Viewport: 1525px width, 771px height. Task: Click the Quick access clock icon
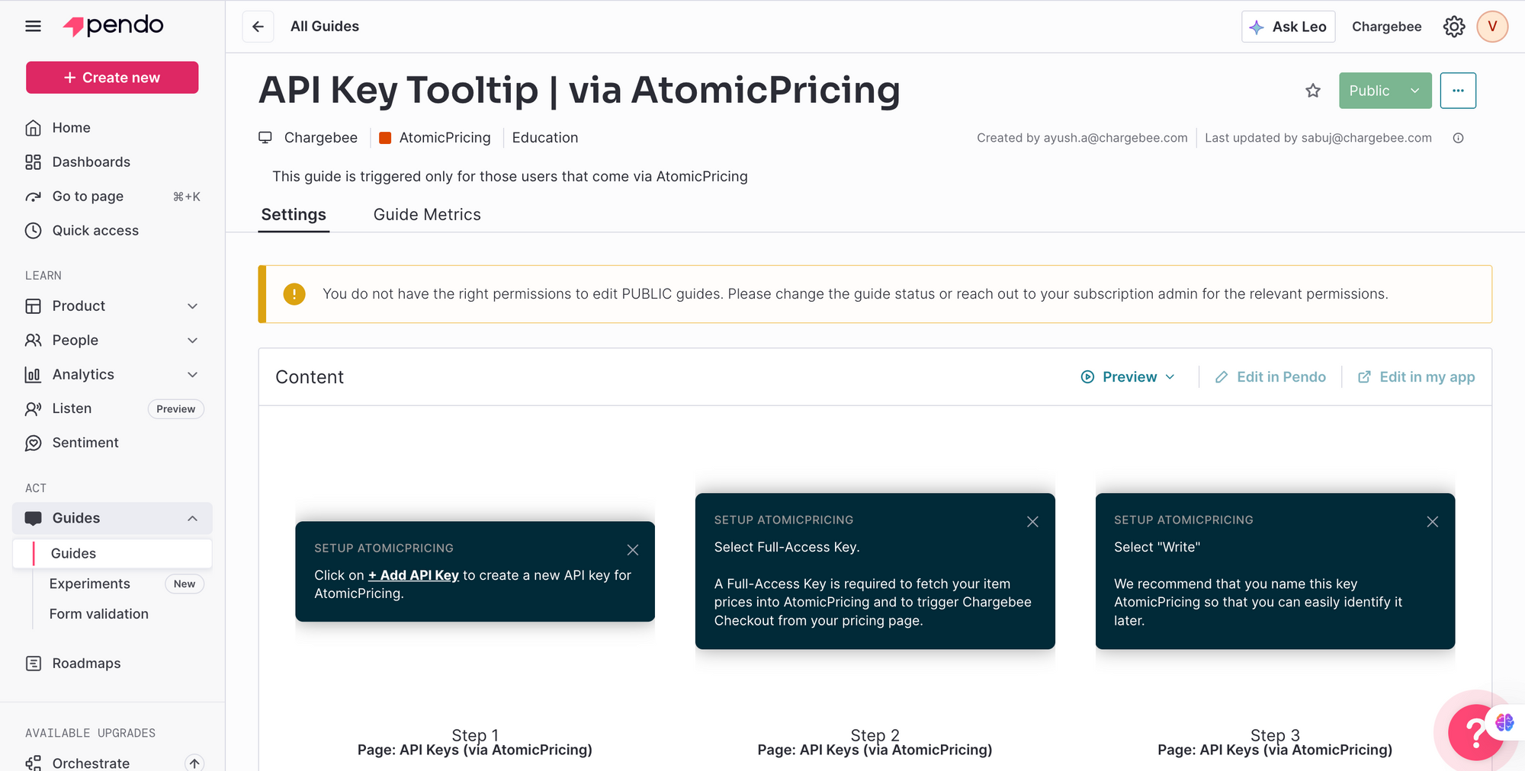pyautogui.click(x=33, y=231)
